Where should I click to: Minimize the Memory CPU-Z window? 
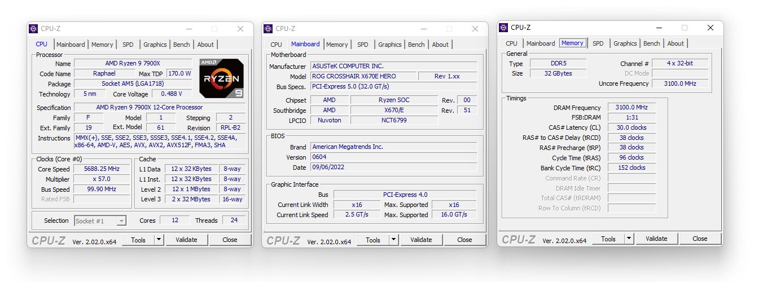[659, 28]
